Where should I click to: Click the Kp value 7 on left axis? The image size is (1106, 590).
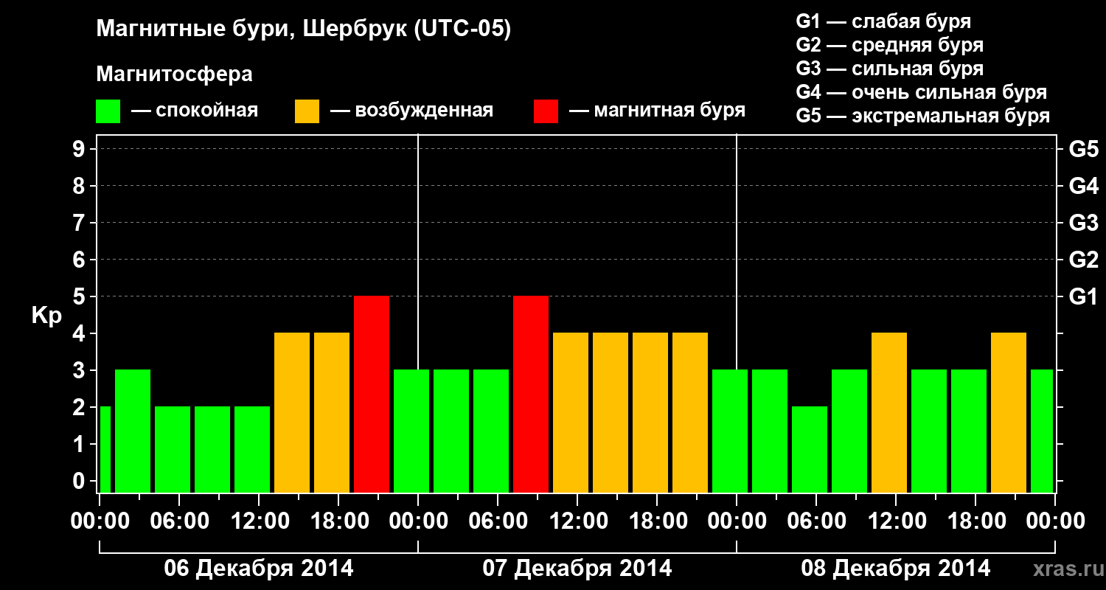pos(80,223)
